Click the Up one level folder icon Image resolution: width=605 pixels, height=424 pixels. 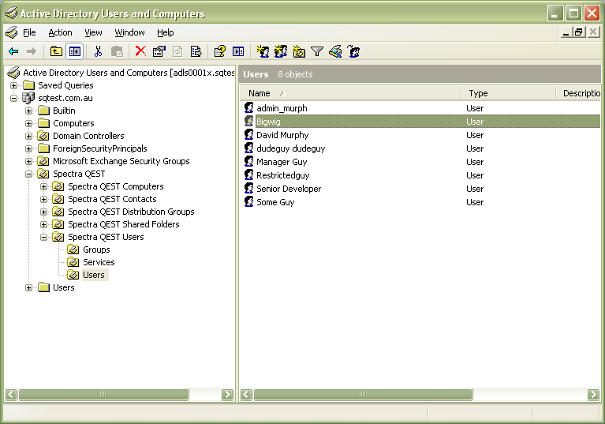tap(56, 51)
